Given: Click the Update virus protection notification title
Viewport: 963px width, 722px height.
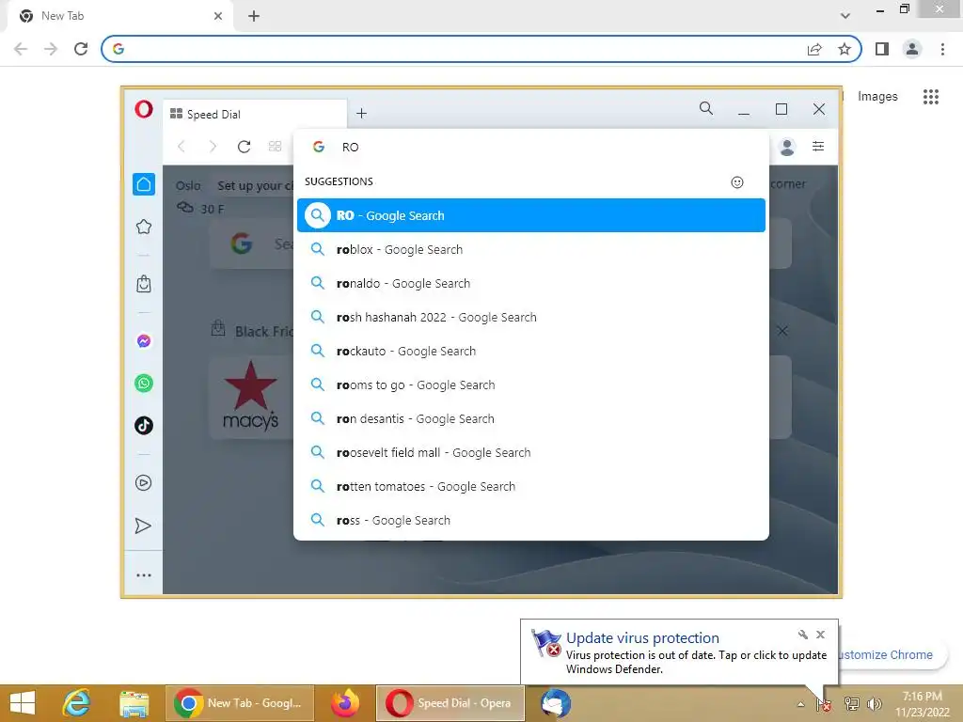Looking at the screenshot, I should click(642, 638).
